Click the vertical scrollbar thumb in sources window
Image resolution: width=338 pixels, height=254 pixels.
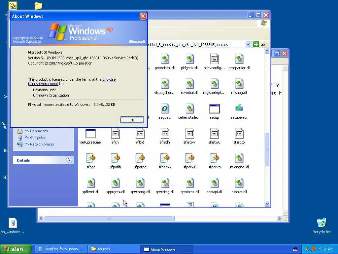point(267,149)
